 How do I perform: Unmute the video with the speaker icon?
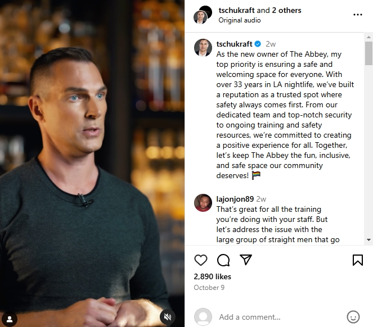tap(168, 317)
